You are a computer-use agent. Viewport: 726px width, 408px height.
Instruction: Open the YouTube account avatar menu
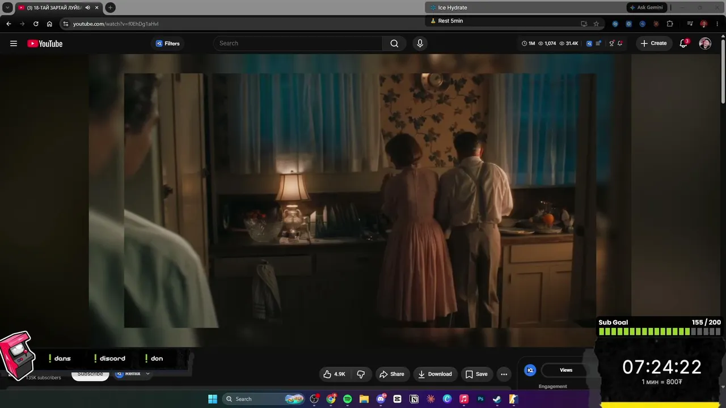click(x=705, y=44)
